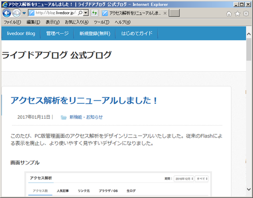This screenshot has height=198, width=253.
Task: Click scrollbar up arrow
Action: tap(248, 34)
